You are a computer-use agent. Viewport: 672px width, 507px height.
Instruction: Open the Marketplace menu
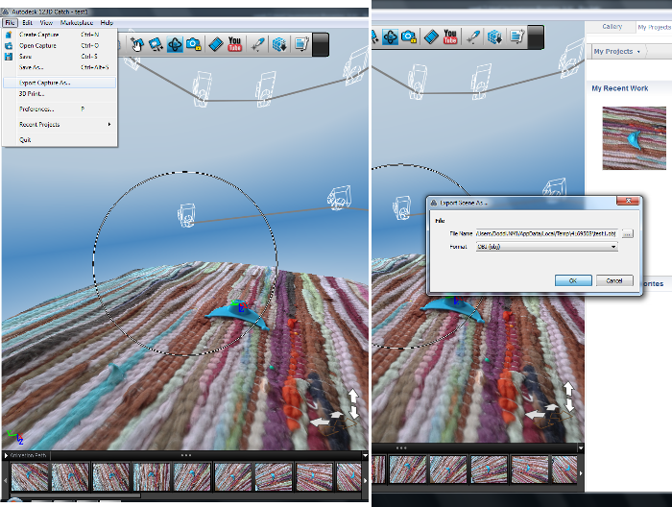coord(77,23)
